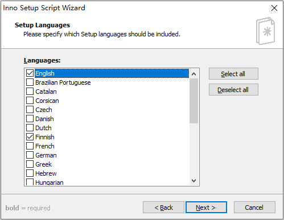Go to the next wizard page

point(206,207)
